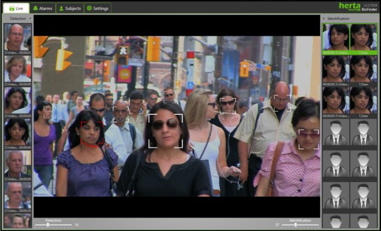This screenshot has width=381, height=231.
Task: Click right placeholder silhouette in fifth identification row
Action: click(364, 164)
